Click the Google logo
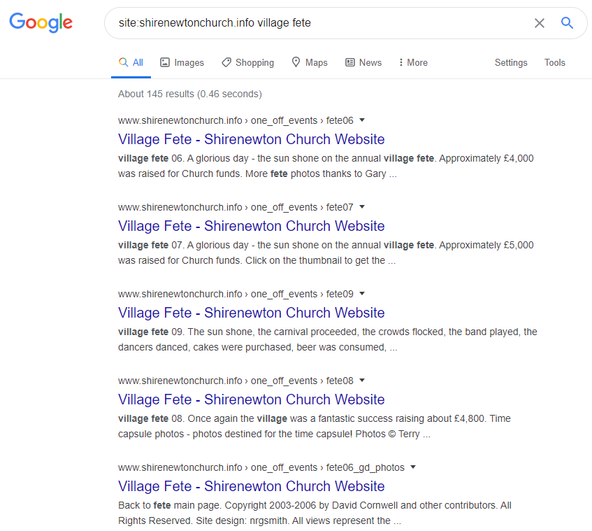592x531 pixels. (41, 22)
